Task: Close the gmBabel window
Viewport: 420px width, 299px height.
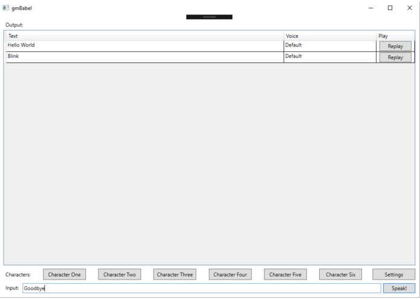Action: tap(410, 8)
